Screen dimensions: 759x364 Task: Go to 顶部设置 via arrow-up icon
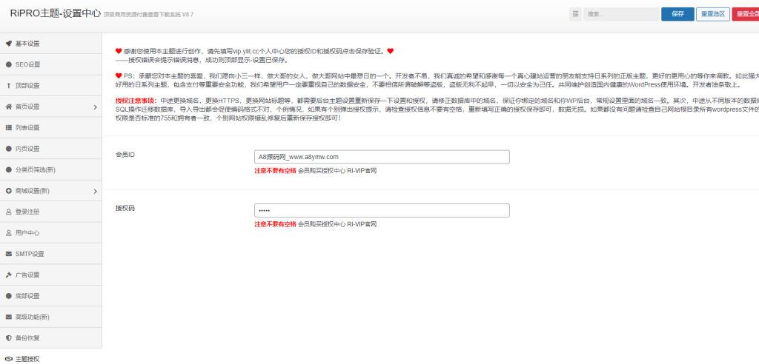[x=9, y=86]
